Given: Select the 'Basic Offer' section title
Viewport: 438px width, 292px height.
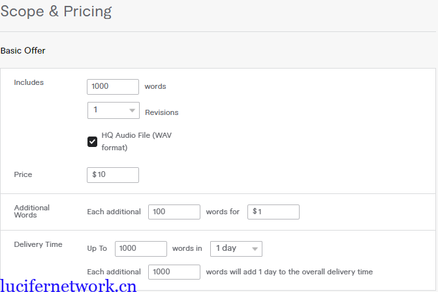Looking at the screenshot, I should [x=23, y=50].
